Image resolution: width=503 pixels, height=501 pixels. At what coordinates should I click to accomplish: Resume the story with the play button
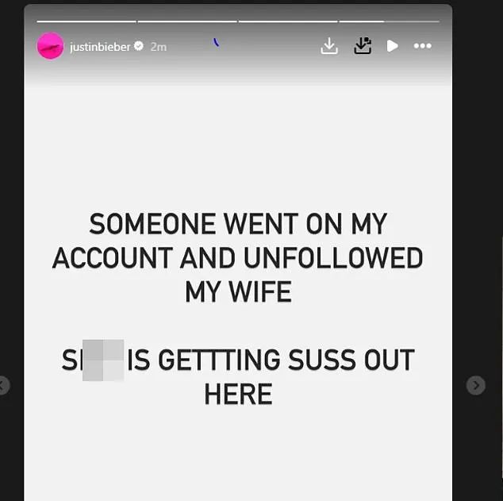[x=392, y=46]
